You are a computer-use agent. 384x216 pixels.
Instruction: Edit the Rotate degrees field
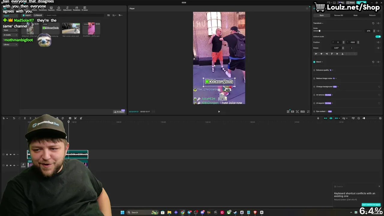(x=337, y=48)
